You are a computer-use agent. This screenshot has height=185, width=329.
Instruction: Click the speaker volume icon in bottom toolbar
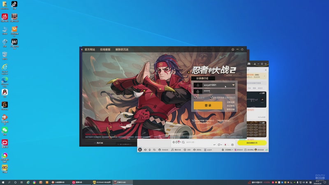146,150
